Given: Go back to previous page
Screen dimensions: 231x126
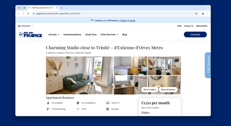Looking at the screenshot, I should click(19, 14).
